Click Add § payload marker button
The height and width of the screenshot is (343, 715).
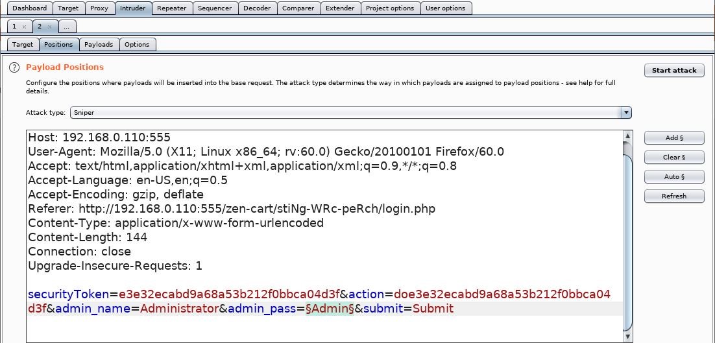[x=673, y=137]
